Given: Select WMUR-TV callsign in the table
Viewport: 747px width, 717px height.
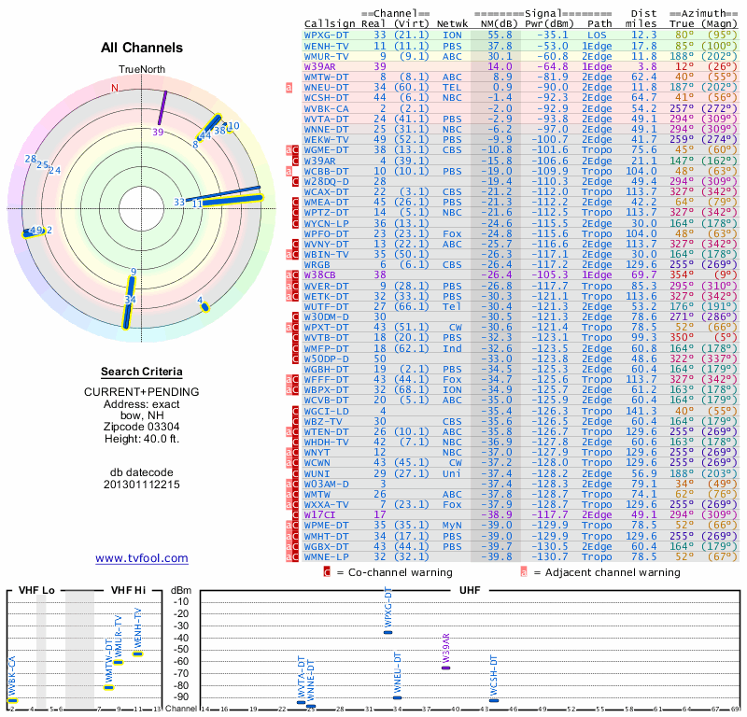Looking at the screenshot, I should coord(326,56).
